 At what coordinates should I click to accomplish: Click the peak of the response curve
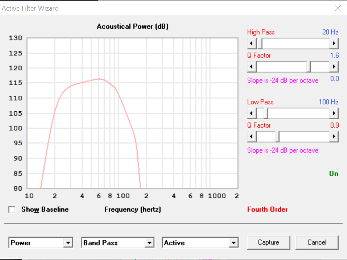pyautogui.click(x=99, y=79)
